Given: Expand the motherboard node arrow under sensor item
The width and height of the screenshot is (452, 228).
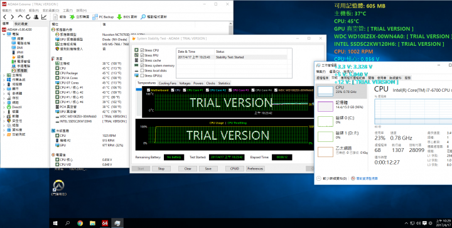Looking at the screenshot, I should (x=4, y=75).
